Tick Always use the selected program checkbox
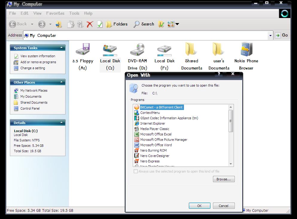 135,171
